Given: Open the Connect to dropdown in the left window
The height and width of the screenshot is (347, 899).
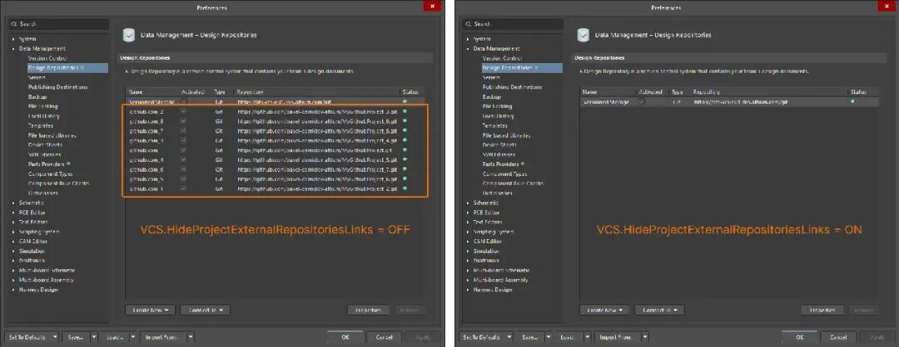Looking at the screenshot, I should [206, 310].
